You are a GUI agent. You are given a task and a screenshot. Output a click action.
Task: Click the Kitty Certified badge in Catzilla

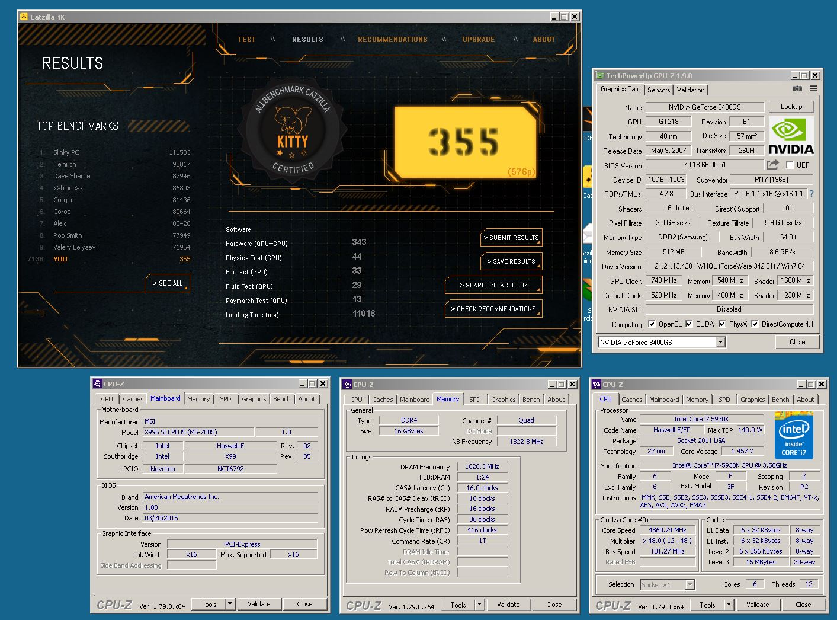pyautogui.click(x=292, y=130)
